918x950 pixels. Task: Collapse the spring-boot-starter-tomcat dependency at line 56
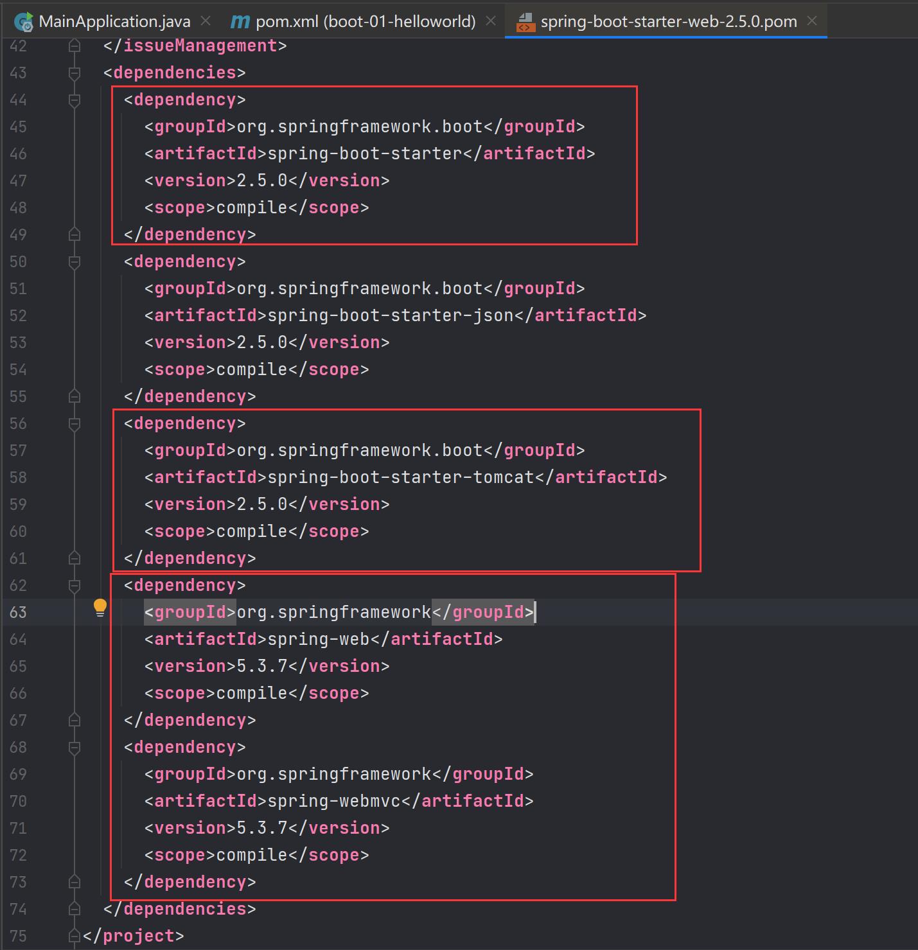point(75,423)
